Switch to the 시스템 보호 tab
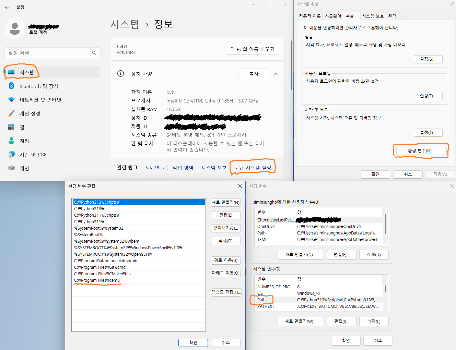Image resolution: width=456 pixels, height=350 pixels. tap(373, 16)
